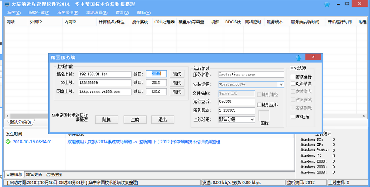Toggle the K_终结者 checkbox

[293, 84]
